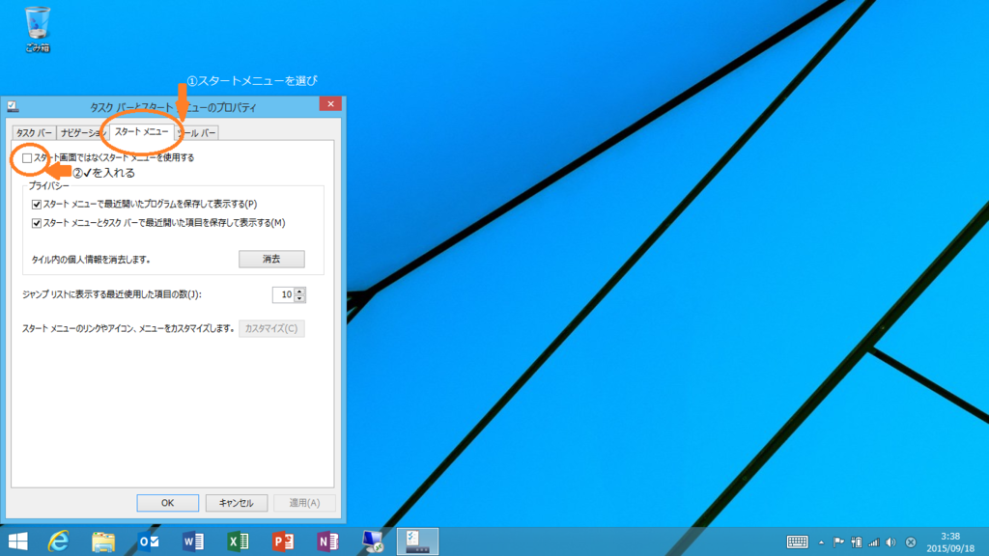Launch Word from the taskbar
Image resolution: width=989 pixels, height=556 pixels.
pos(193,542)
